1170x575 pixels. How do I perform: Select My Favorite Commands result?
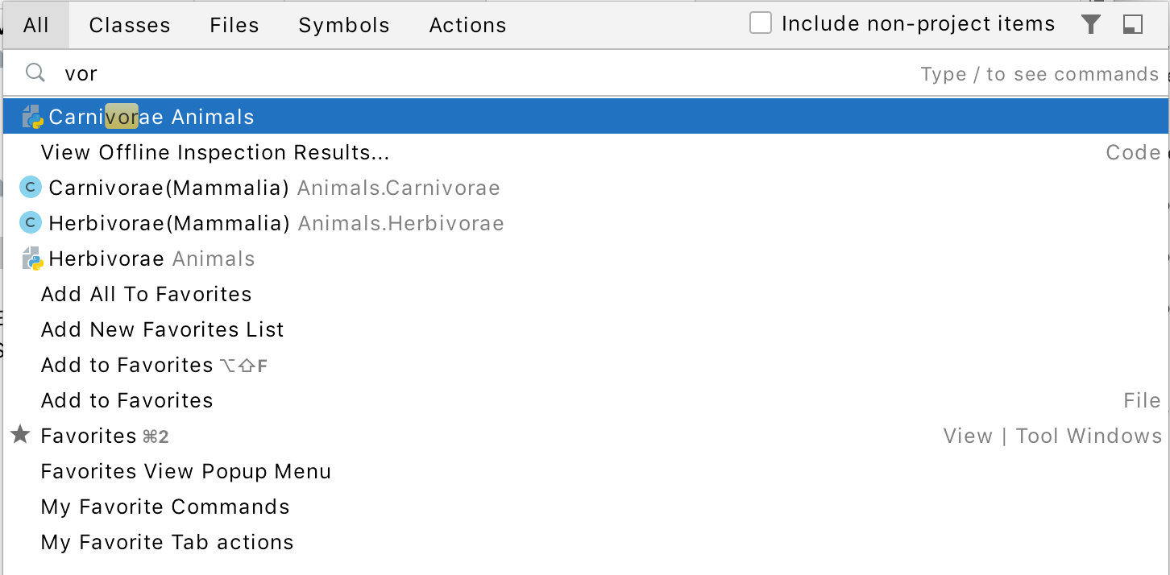(164, 507)
